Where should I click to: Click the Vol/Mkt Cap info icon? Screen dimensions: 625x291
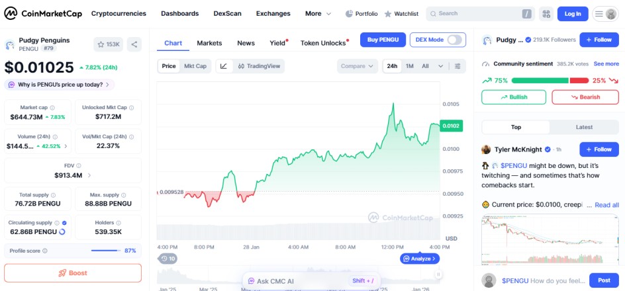click(x=132, y=136)
